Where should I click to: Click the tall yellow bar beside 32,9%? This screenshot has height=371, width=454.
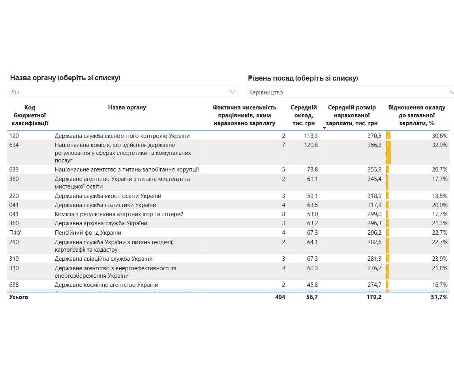tap(388, 153)
